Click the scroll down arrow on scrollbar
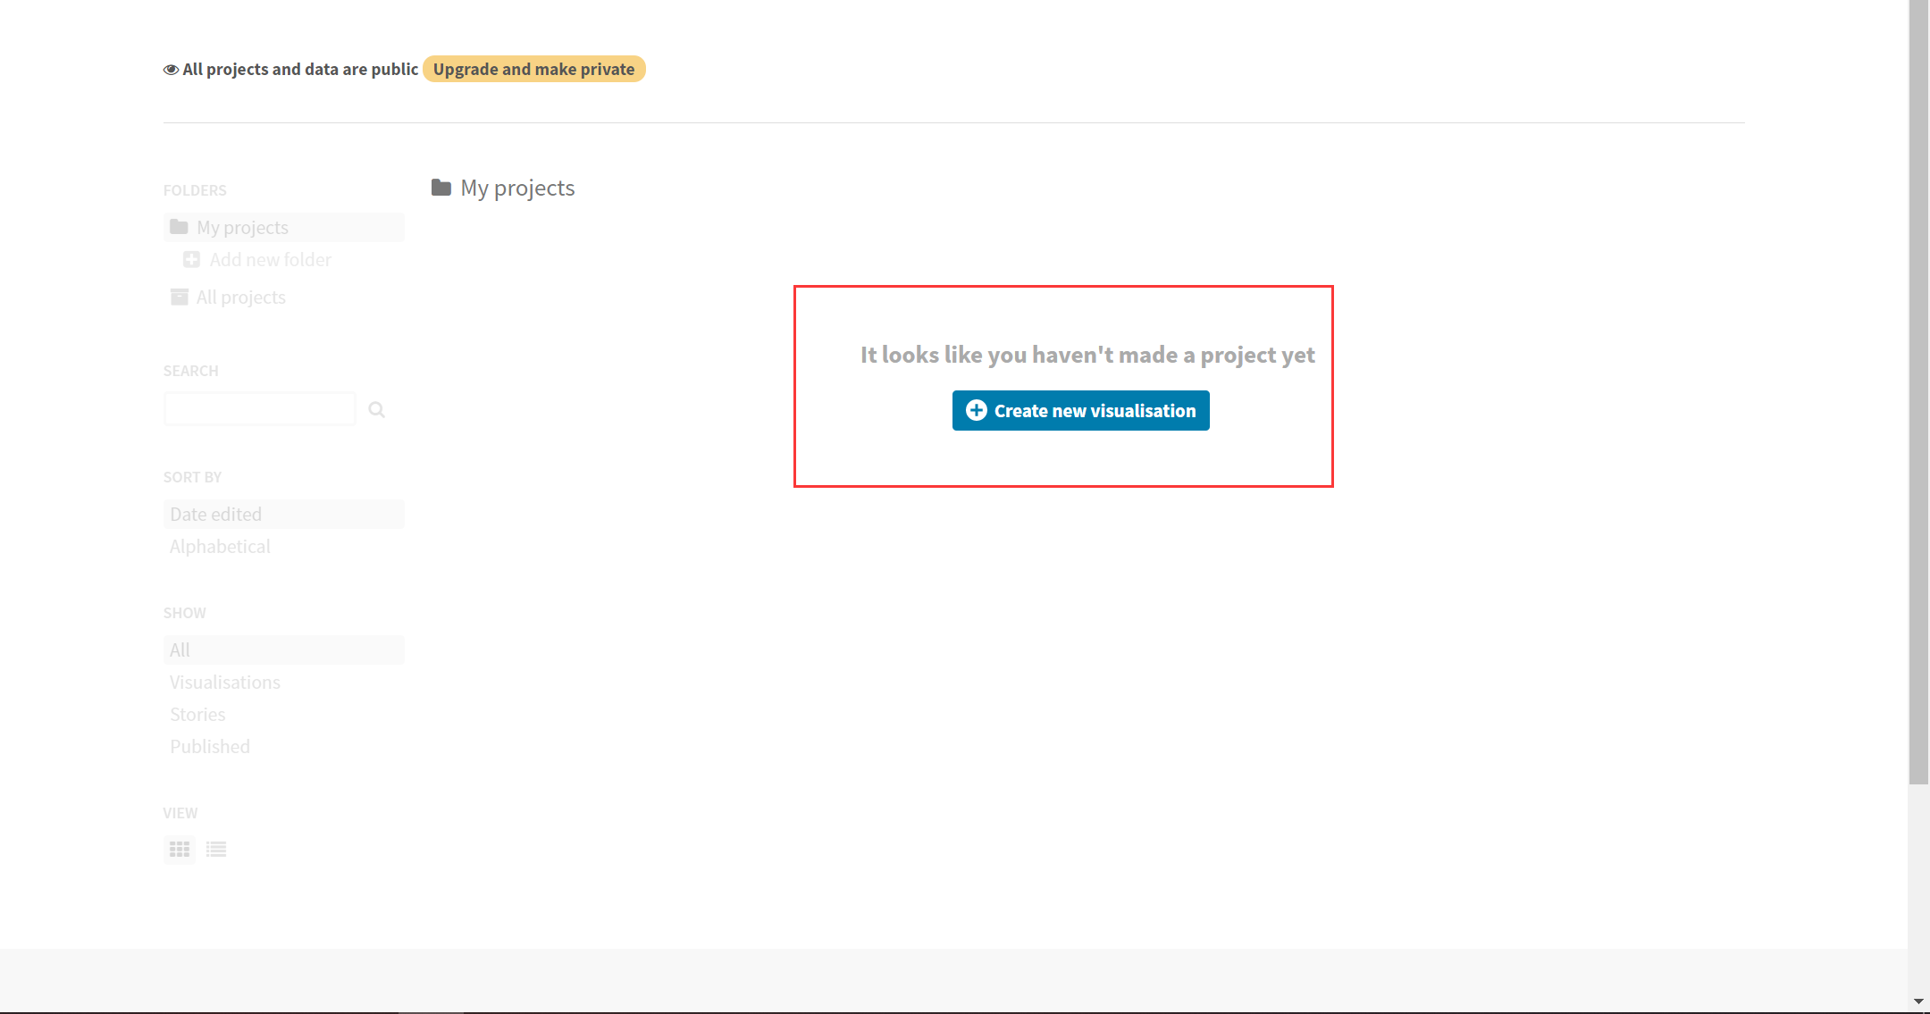The image size is (1930, 1014). point(1918,1001)
